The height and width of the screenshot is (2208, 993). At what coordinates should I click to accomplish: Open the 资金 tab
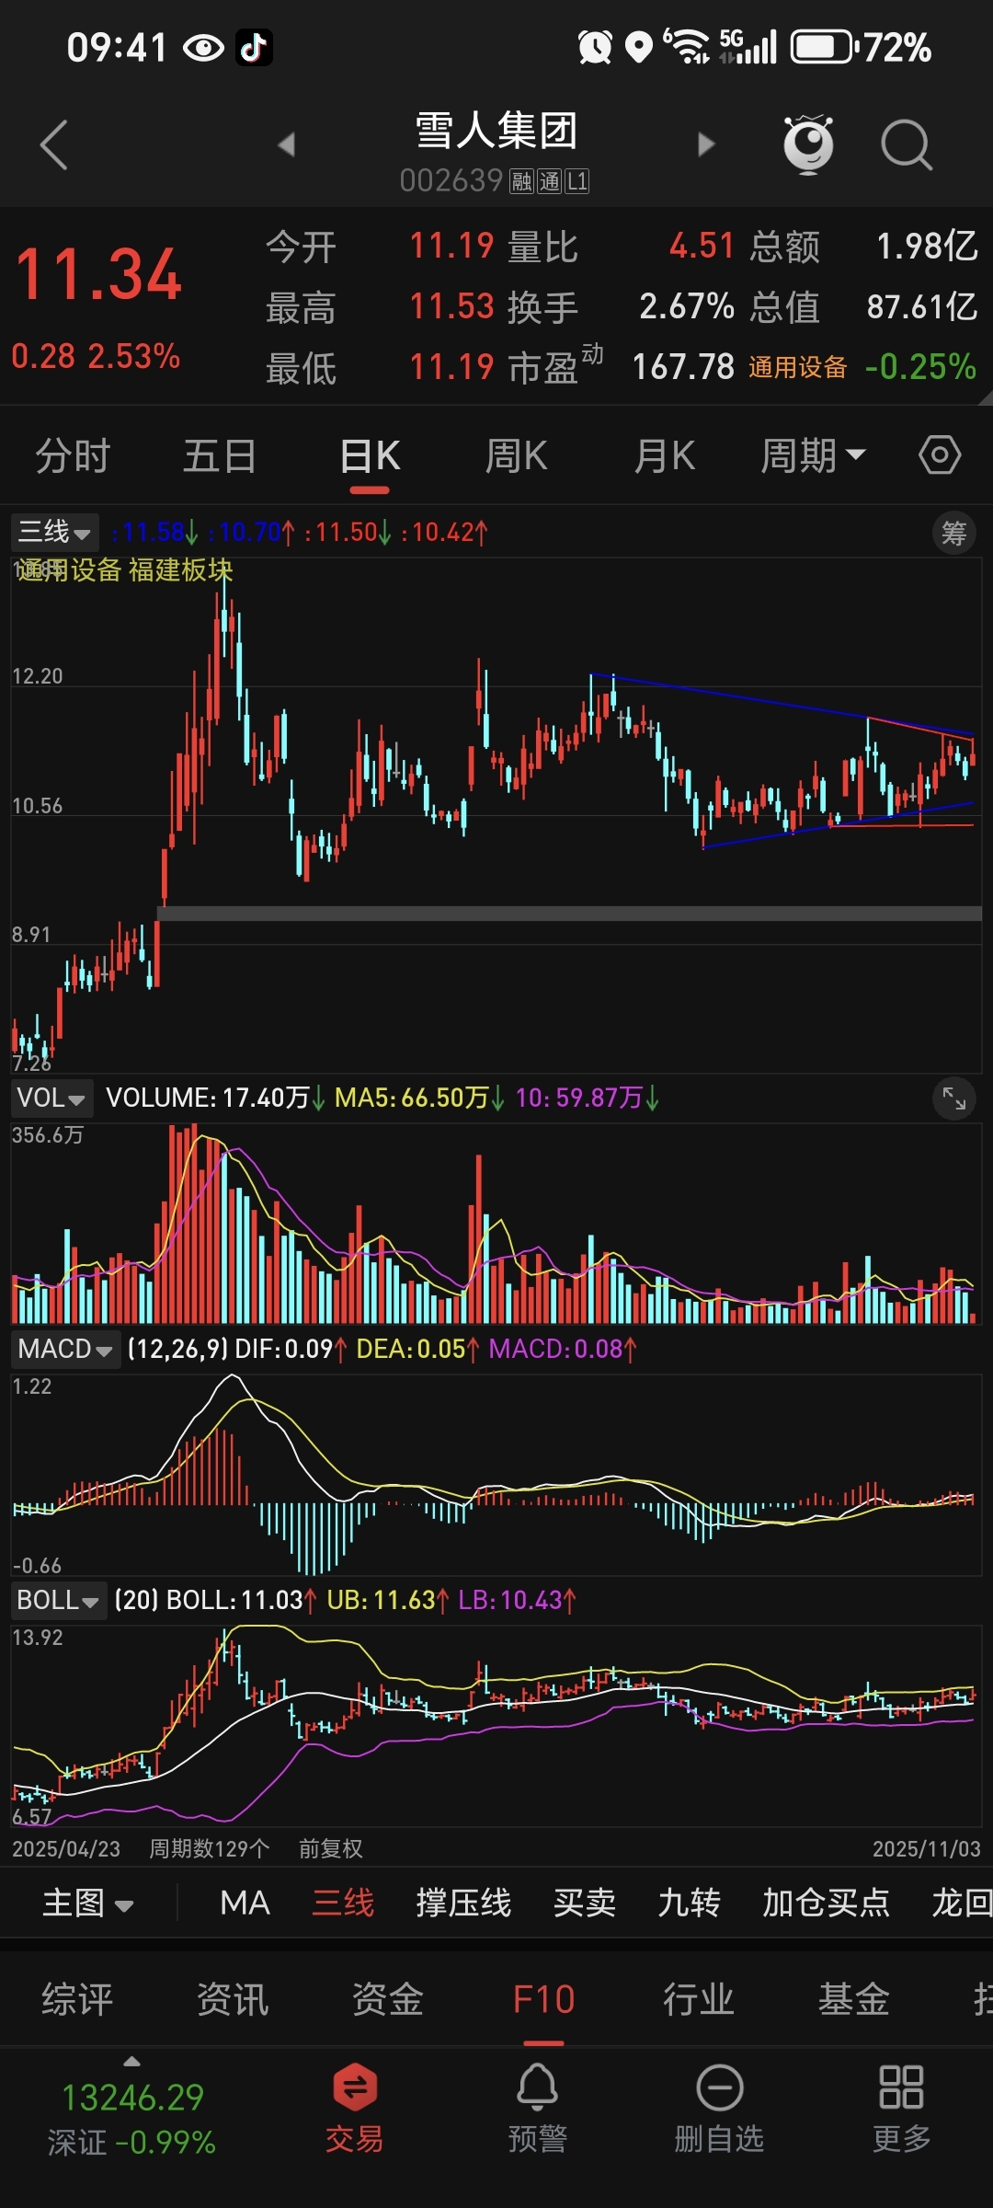388,1999
